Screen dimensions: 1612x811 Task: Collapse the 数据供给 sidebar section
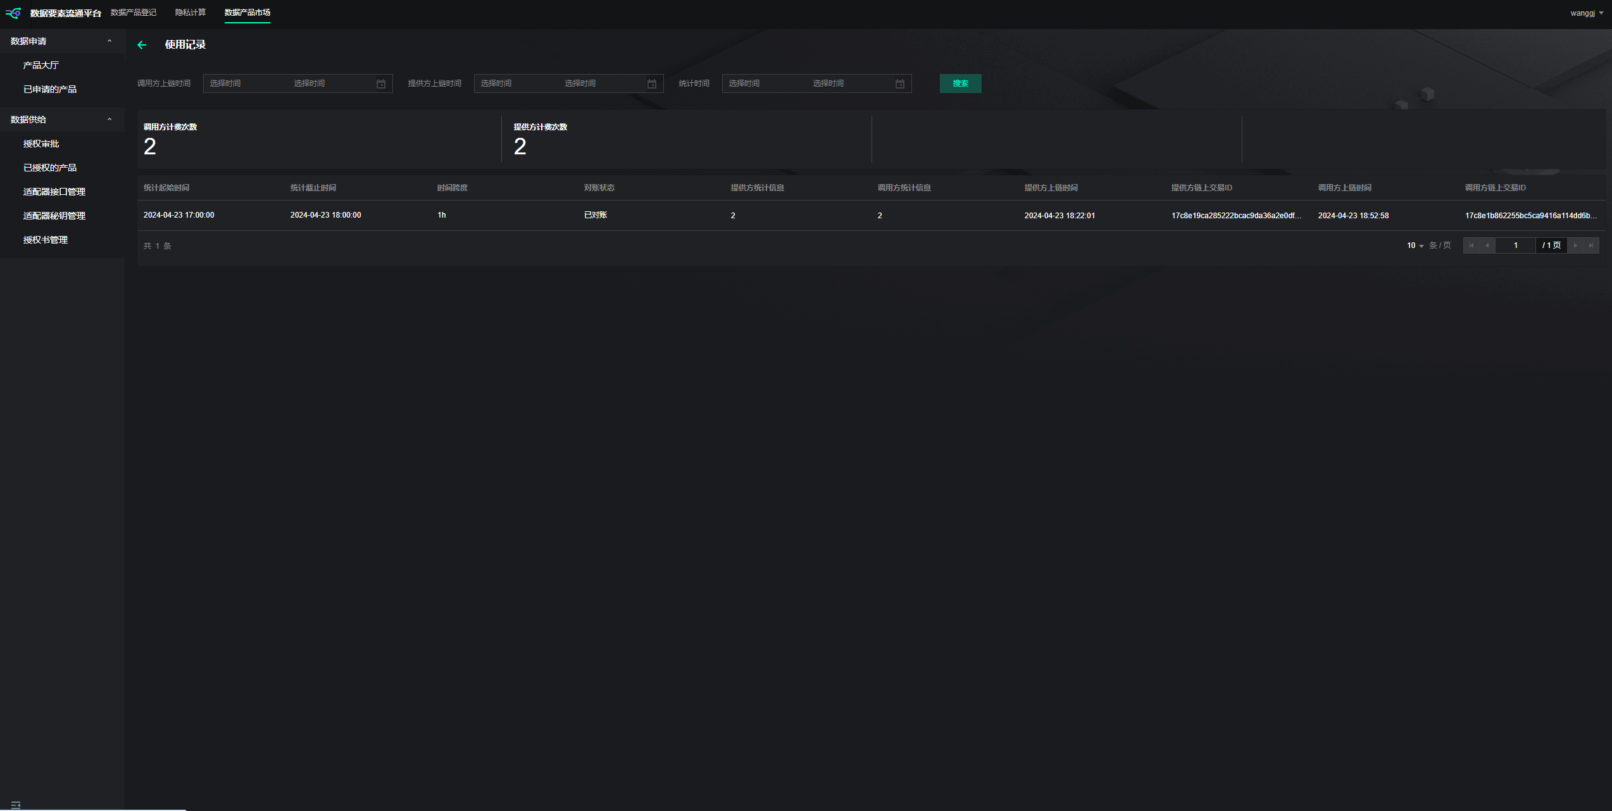[x=109, y=120]
